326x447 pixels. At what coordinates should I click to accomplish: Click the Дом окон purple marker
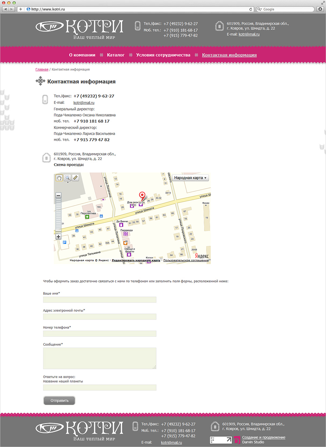pos(132,205)
